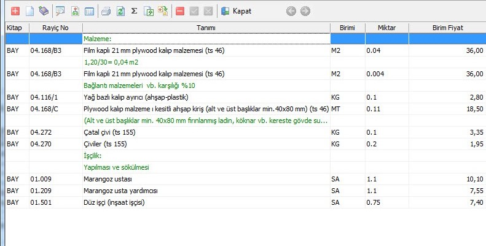Click the hierarchy tree document icon
This screenshot has width=486, height=246.
coord(75,11)
